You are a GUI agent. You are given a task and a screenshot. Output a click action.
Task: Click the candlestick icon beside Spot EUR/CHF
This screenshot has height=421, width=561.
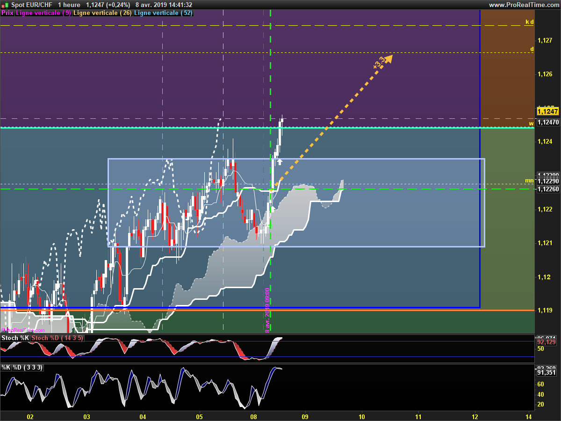click(5, 5)
